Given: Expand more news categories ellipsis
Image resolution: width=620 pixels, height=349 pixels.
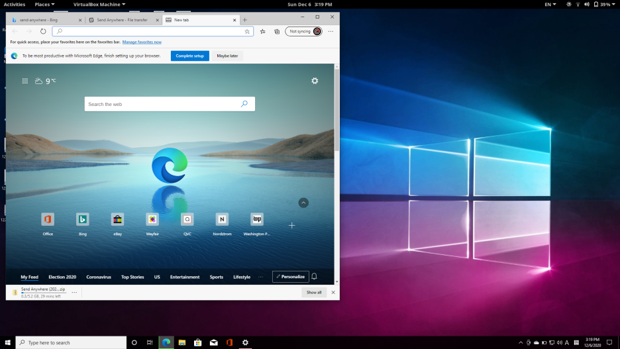Looking at the screenshot, I should coord(260,277).
